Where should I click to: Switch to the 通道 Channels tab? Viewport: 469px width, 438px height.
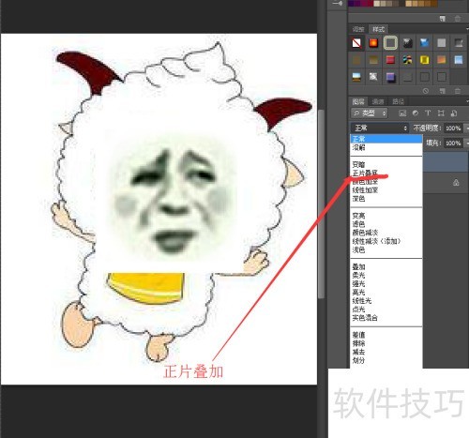pyautogui.click(x=378, y=101)
